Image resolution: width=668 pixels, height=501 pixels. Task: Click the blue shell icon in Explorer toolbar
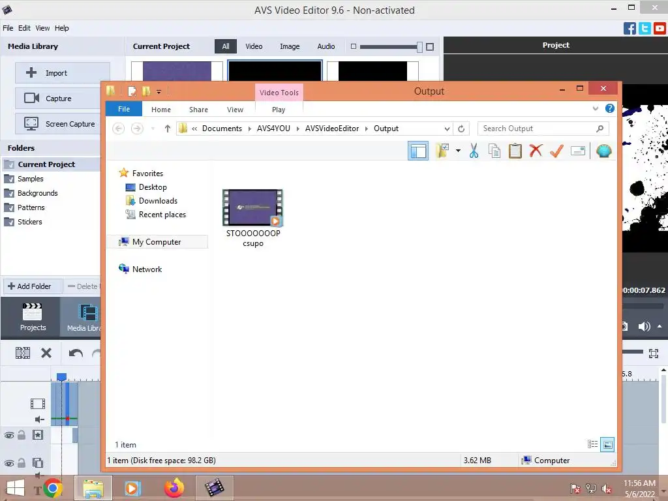point(603,151)
